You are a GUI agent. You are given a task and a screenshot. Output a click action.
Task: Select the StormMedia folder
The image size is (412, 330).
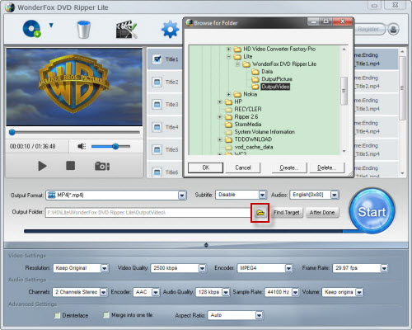tap(247, 125)
